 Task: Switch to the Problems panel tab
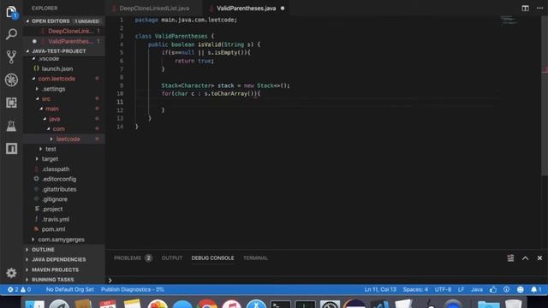coord(133,258)
